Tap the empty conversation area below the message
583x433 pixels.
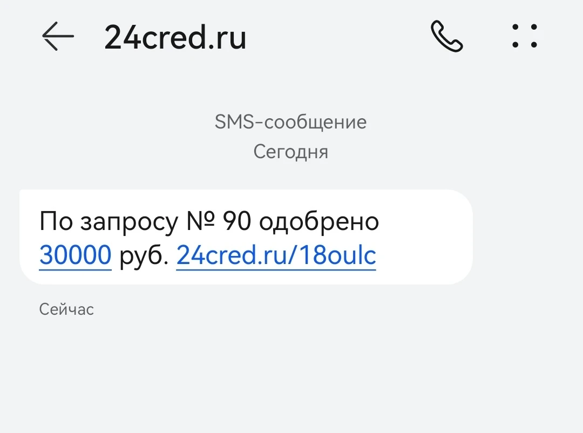291,373
